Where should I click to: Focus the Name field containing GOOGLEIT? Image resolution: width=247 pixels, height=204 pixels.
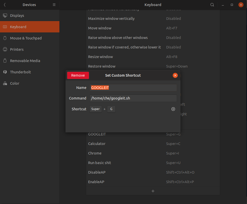(133, 88)
